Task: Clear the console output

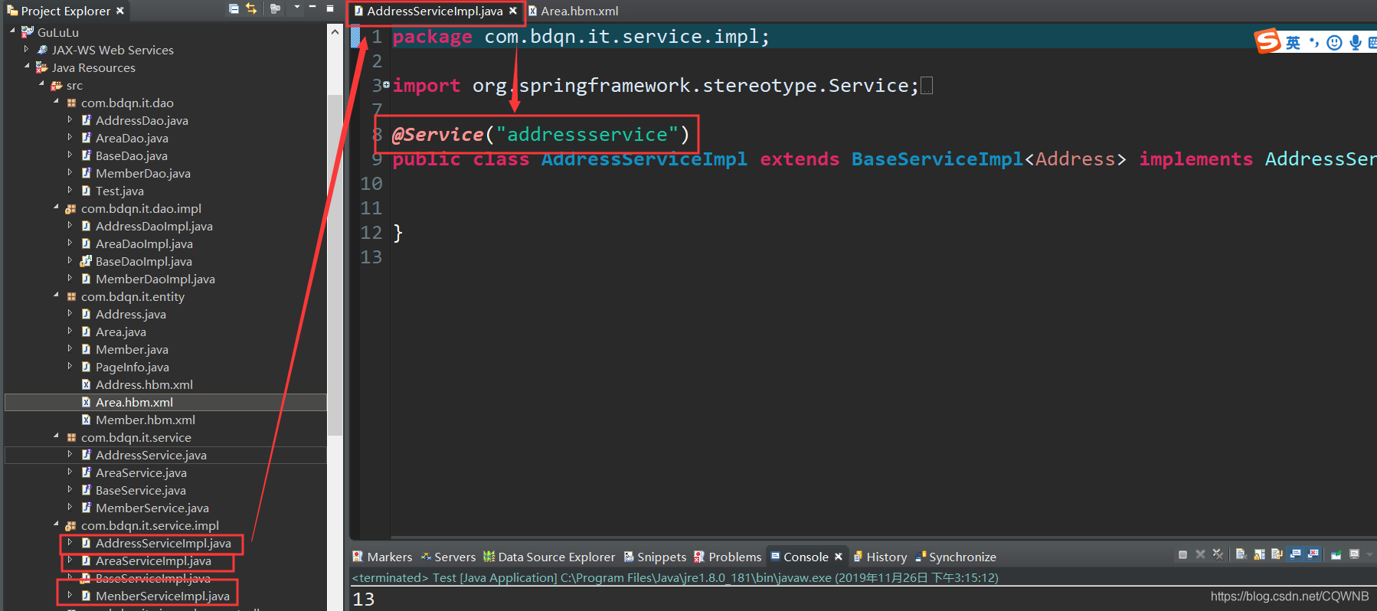Action: [1241, 554]
